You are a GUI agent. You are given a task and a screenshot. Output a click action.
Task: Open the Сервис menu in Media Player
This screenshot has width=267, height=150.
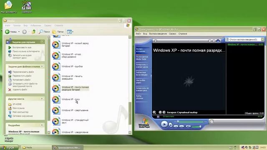[172, 34]
